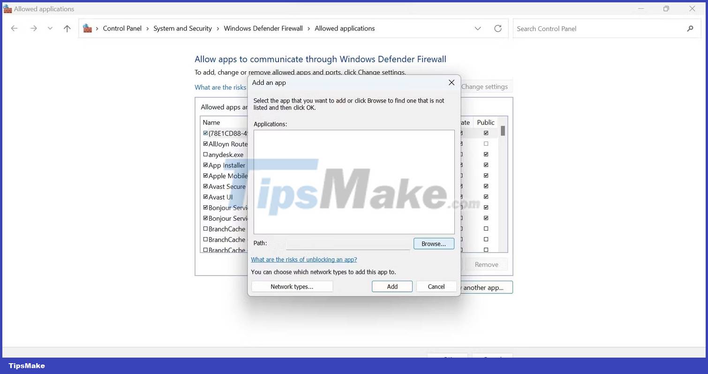Go to Windows Defender Firewall via breadcrumb
The image size is (708, 374).
[x=263, y=28]
